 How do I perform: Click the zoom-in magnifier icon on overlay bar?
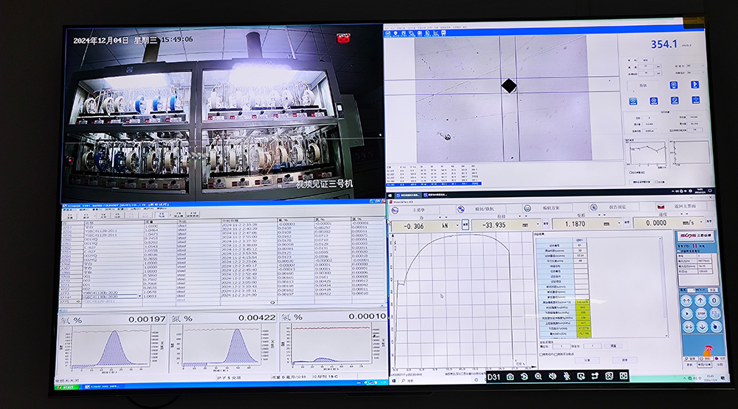click(x=538, y=377)
